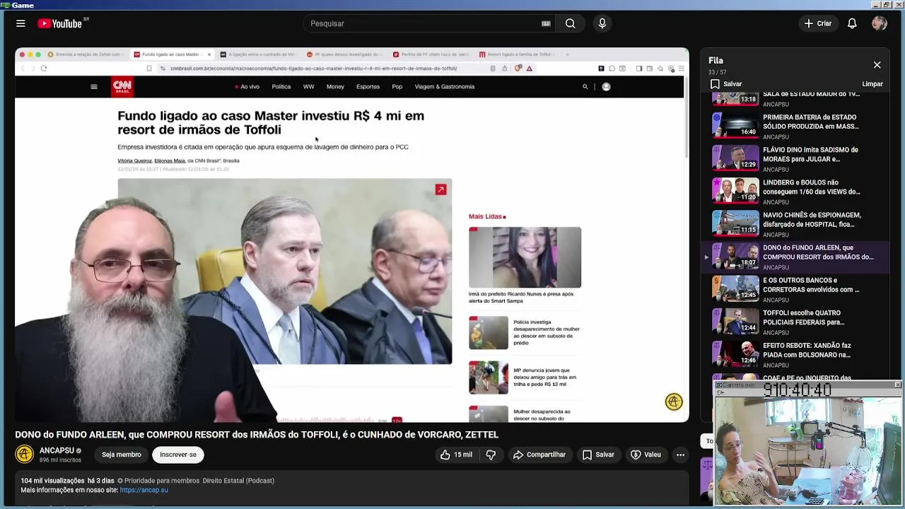Click the ANCAPSU channel avatar
The height and width of the screenshot is (509, 905).
click(24, 455)
